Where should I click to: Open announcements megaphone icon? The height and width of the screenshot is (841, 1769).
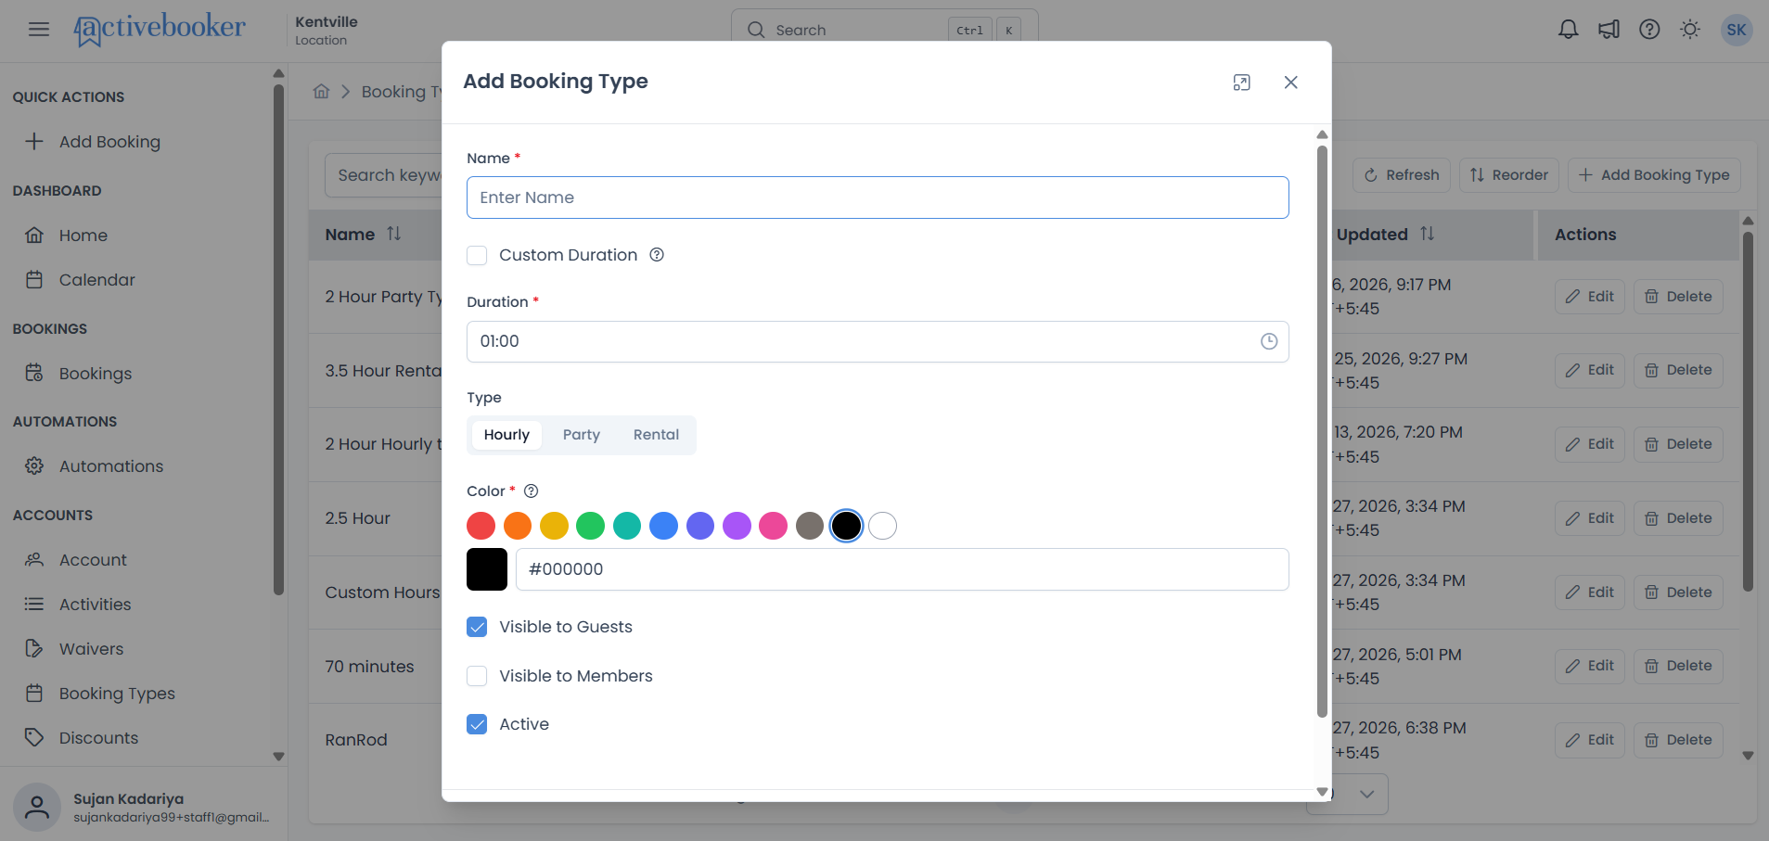click(1609, 30)
